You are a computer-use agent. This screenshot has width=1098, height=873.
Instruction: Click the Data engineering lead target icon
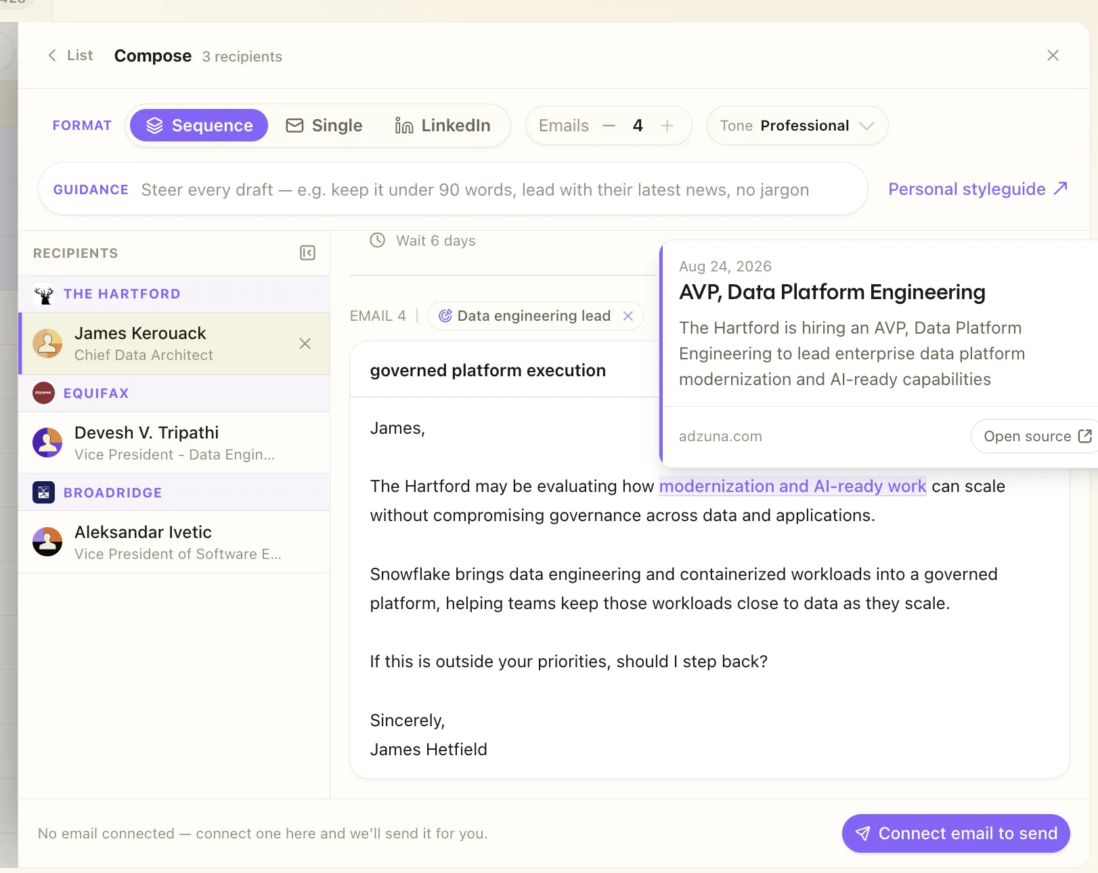coord(445,316)
